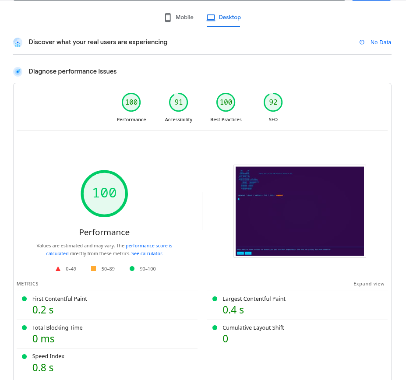Image resolution: width=406 pixels, height=380 pixels.
Task: Open the page screenshot thumbnail
Action: pyautogui.click(x=300, y=211)
